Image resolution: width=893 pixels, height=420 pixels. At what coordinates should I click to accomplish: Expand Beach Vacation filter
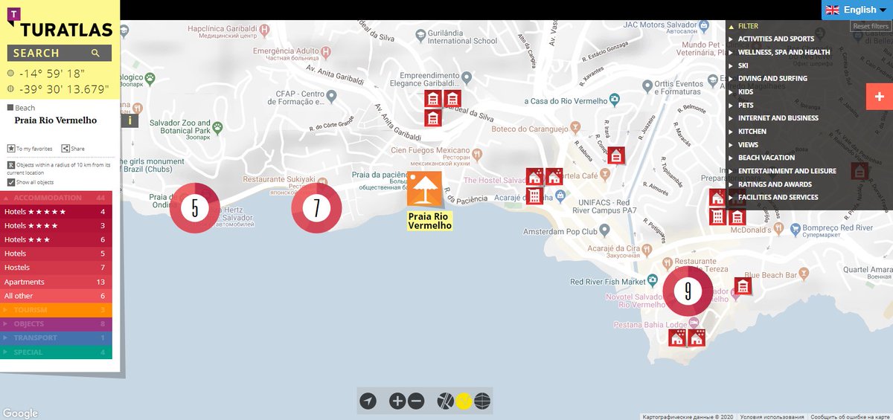[766, 158]
